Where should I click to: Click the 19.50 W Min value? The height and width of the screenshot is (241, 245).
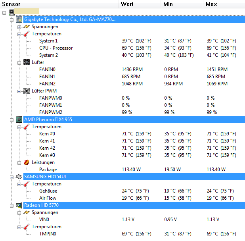[x=172, y=170]
